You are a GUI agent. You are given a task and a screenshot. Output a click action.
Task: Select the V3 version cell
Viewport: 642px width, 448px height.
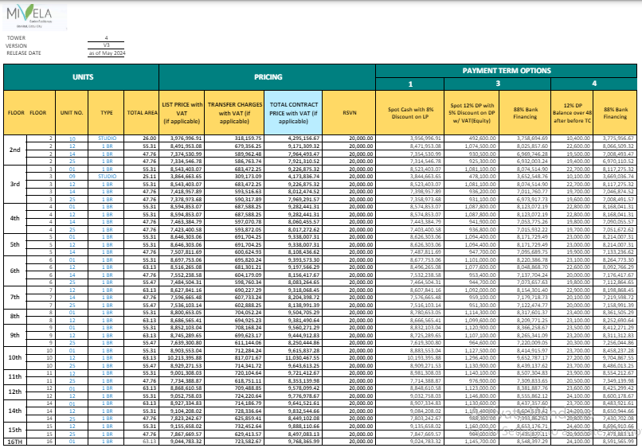tap(105, 45)
